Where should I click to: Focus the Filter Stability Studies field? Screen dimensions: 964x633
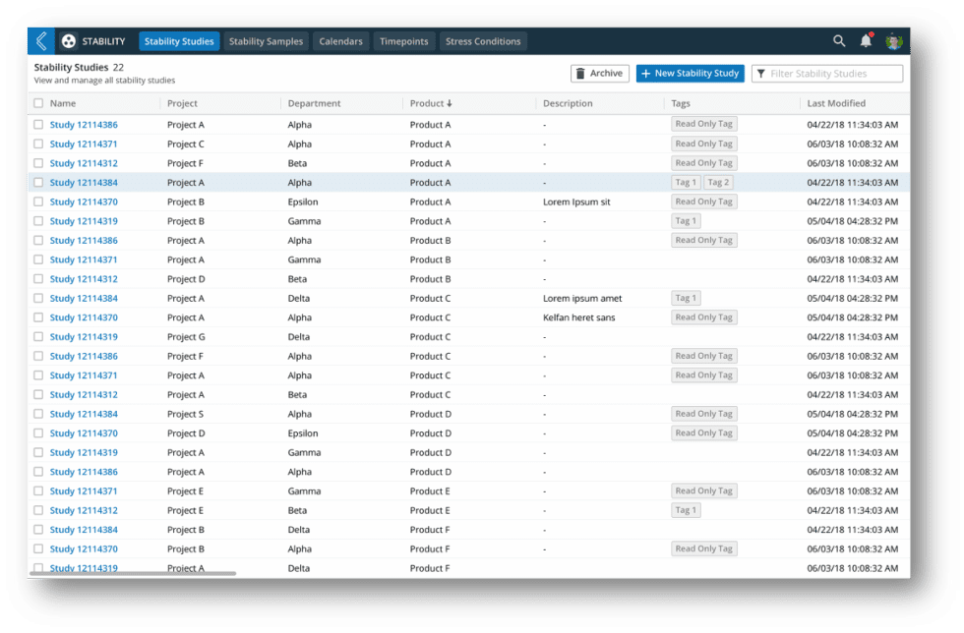pos(832,74)
